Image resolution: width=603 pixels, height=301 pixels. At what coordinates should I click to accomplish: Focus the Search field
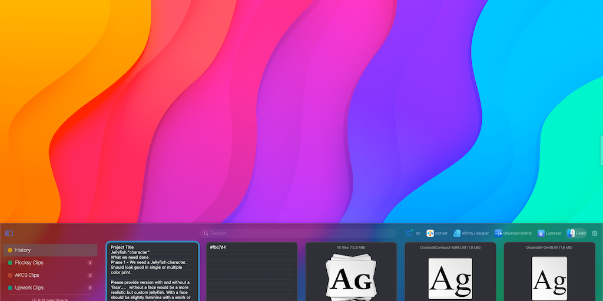pyautogui.click(x=298, y=233)
